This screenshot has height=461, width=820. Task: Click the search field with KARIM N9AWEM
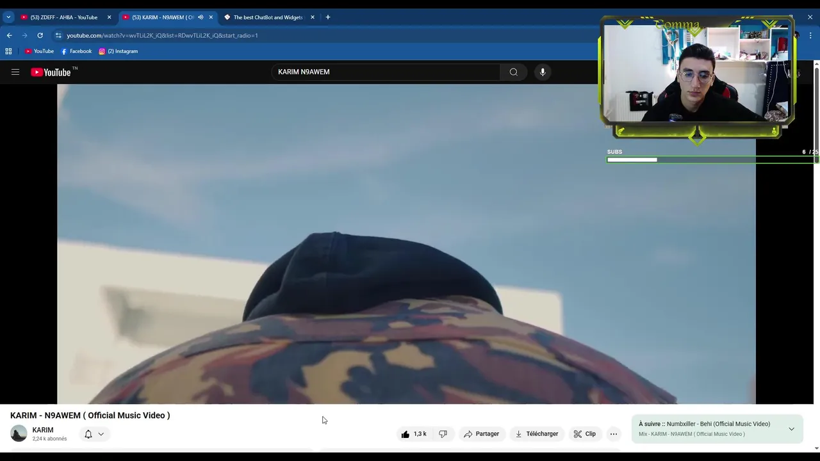[x=386, y=72]
